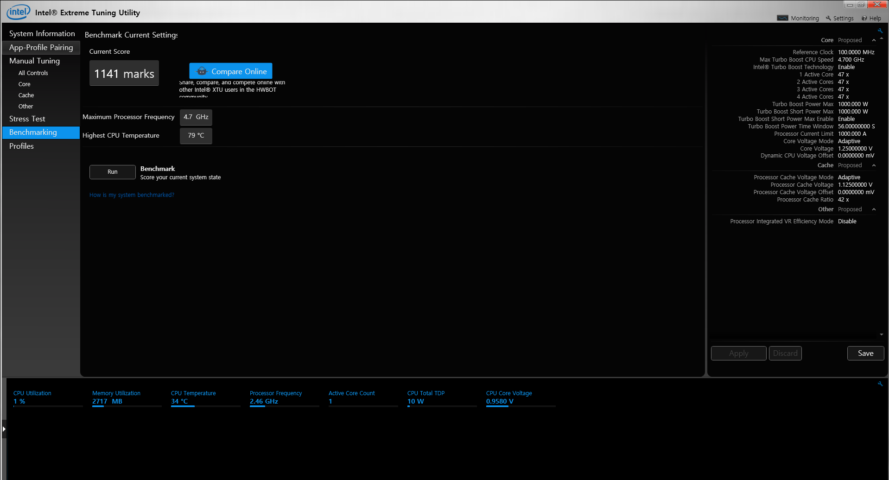Click Dynamic CPU Voltage Offset value
Screen dimensions: 889x480
point(856,156)
